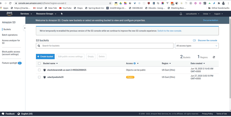Image resolution: width=231 pixels, height=117 pixels.
Task: Click the Feedback speech bubble icon
Action: point(3,114)
